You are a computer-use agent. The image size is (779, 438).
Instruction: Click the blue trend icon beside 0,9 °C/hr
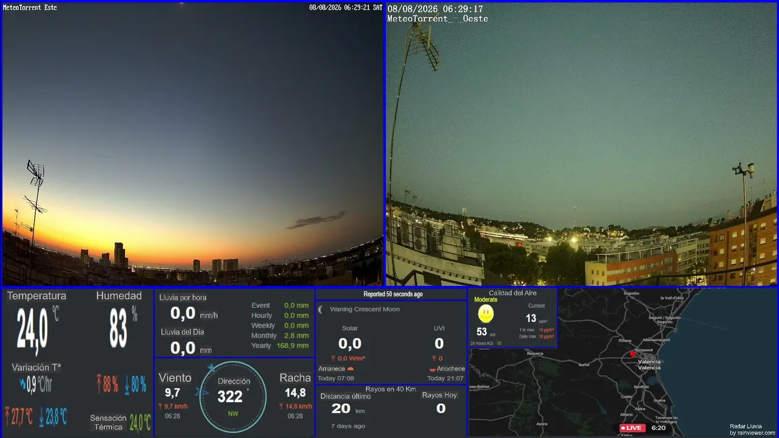pyautogui.click(x=23, y=384)
